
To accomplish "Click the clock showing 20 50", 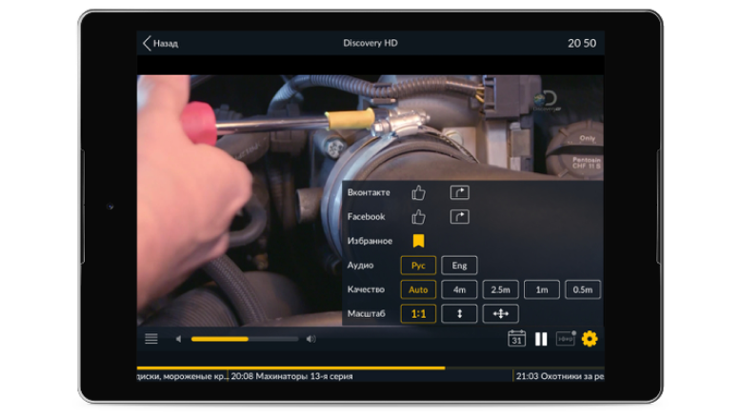I will click(582, 44).
